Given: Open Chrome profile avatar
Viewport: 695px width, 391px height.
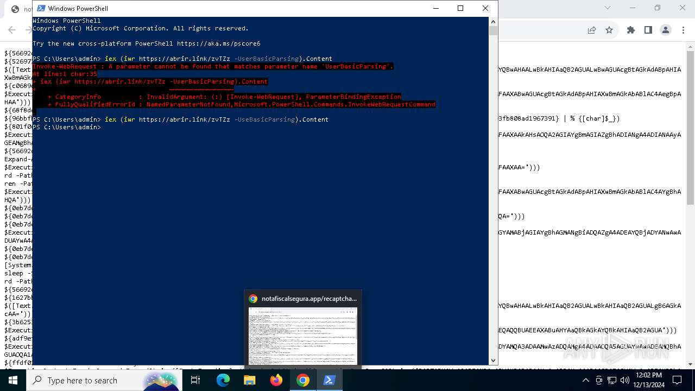Looking at the screenshot, I should (x=666, y=30).
